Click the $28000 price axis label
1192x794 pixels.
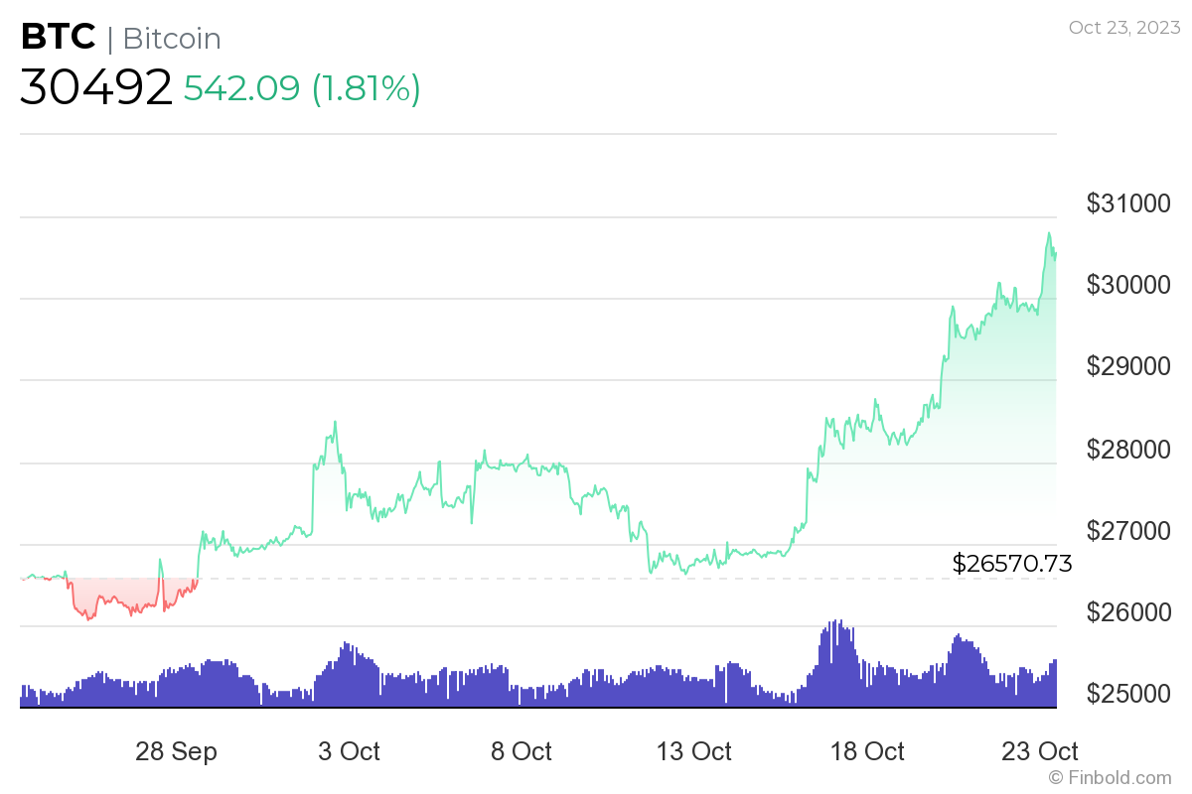tap(1129, 449)
